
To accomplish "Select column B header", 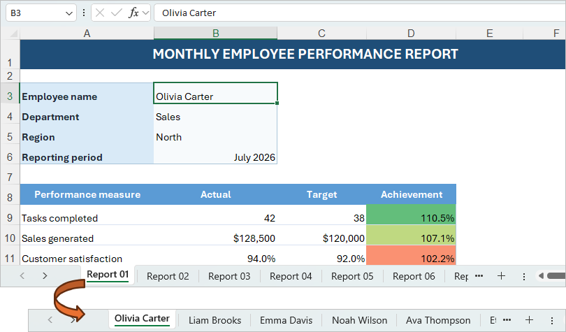I will pos(215,34).
